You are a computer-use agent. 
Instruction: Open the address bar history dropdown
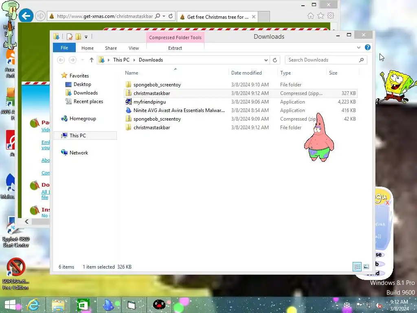click(266, 60)
